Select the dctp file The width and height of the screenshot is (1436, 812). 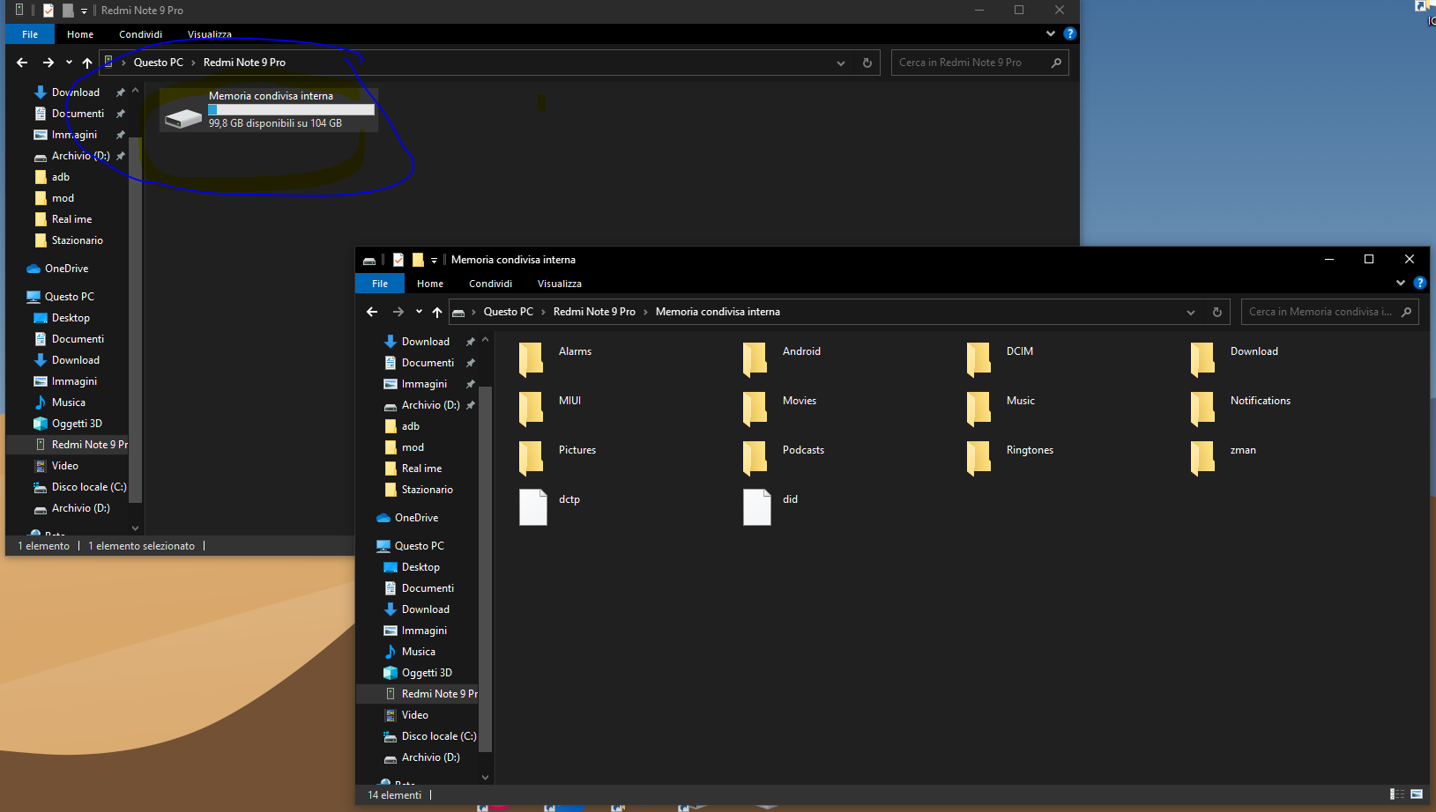[x=550, y=506]
